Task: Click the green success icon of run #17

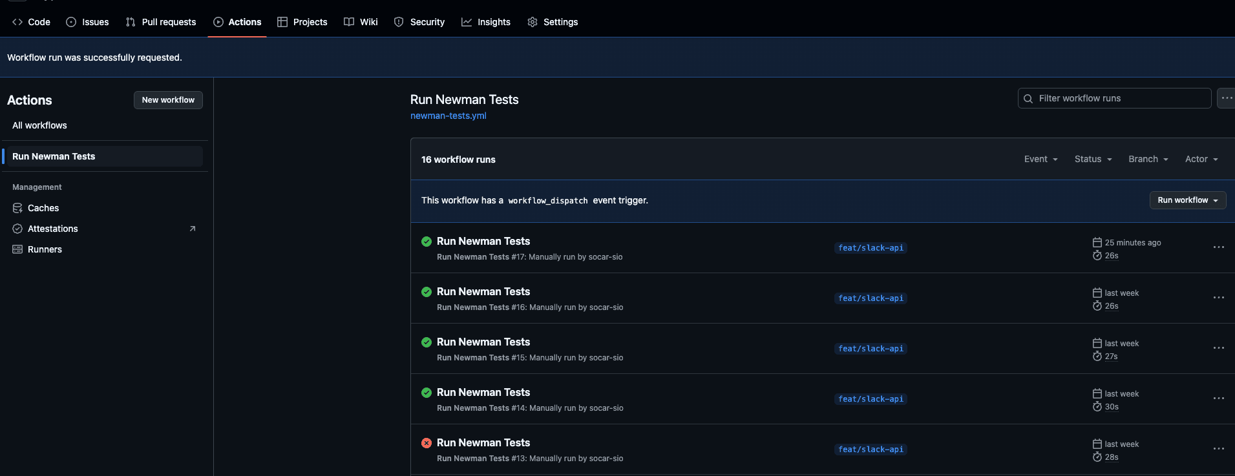Action: tap(427, 242)
